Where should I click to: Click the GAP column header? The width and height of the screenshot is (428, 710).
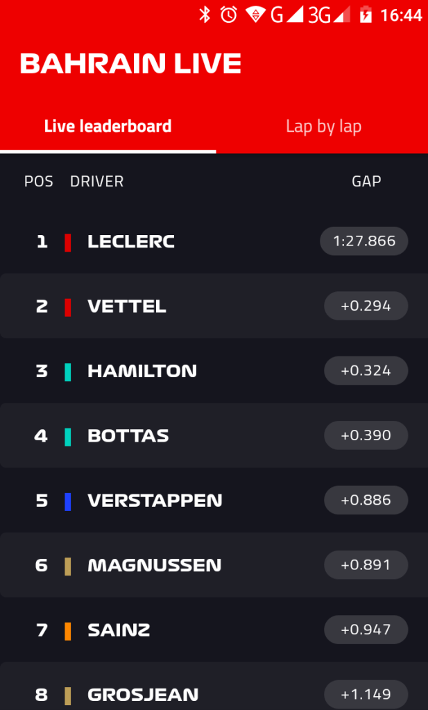click(x=366, y=182)
